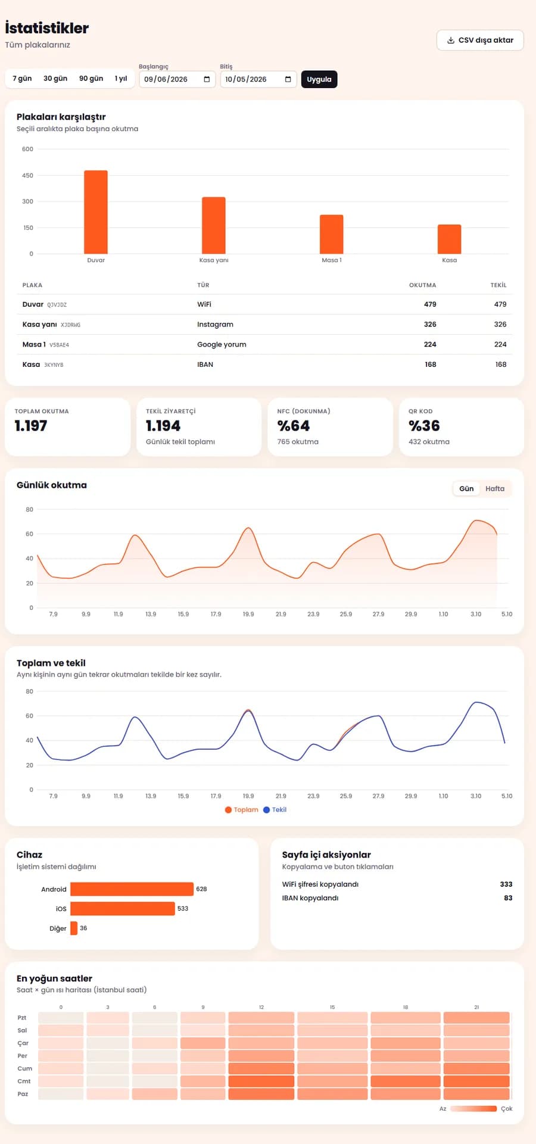Click the Kasa yanı bar in comparison chart
The width and height of the screenshot is (536, 1144).
214,225
